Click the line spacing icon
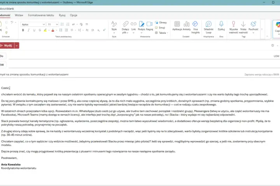The height and width of the screenshot is (186, 280). pos(79,30)
